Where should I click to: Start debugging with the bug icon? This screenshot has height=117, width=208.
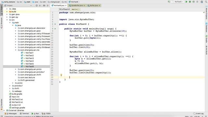(x=190, y=2)
